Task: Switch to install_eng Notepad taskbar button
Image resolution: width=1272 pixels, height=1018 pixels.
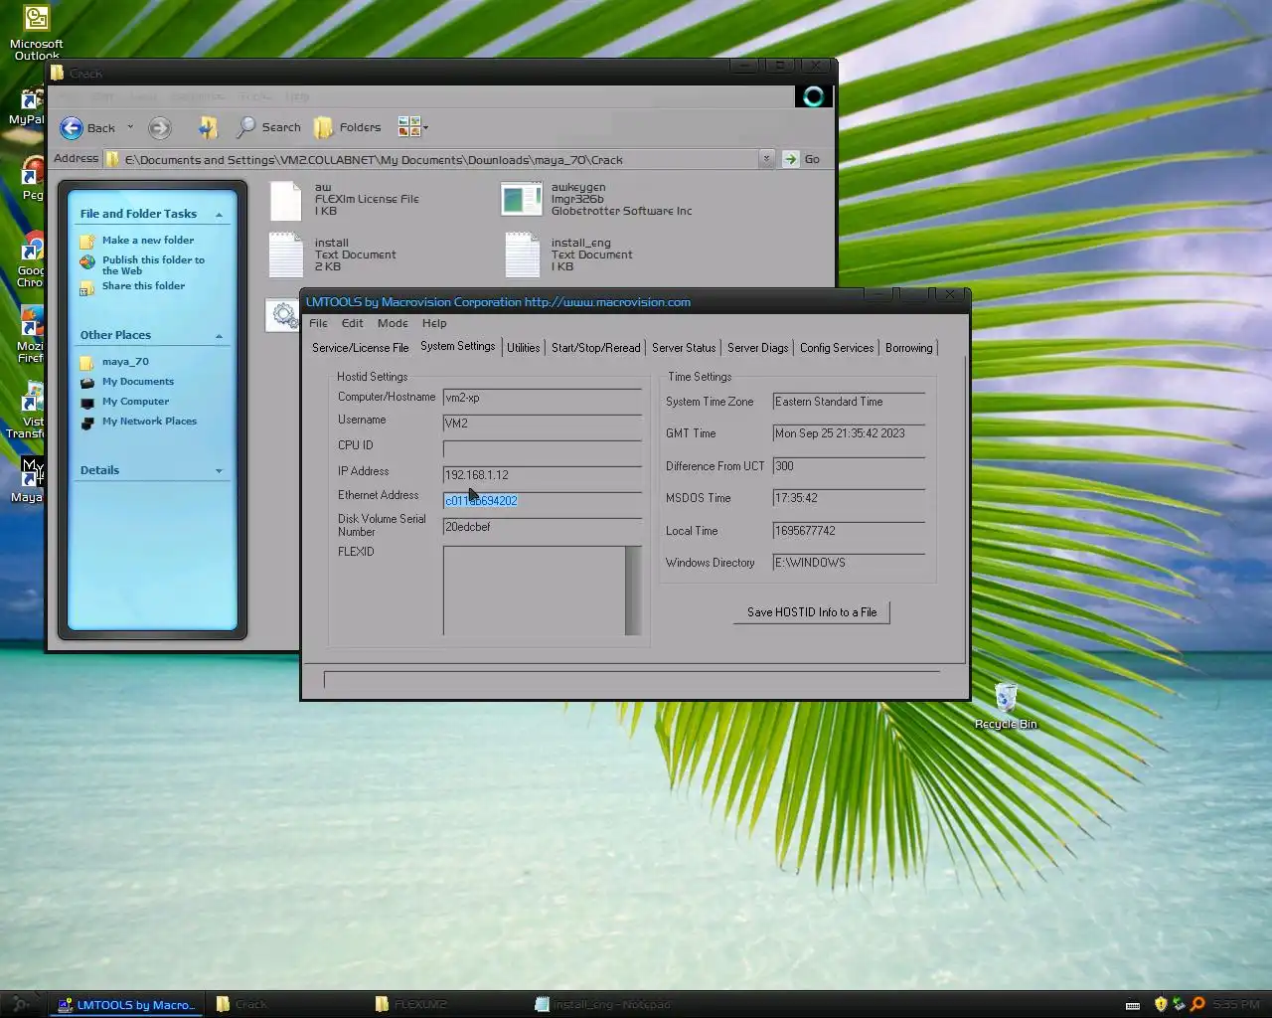Action: point(602,1004)
